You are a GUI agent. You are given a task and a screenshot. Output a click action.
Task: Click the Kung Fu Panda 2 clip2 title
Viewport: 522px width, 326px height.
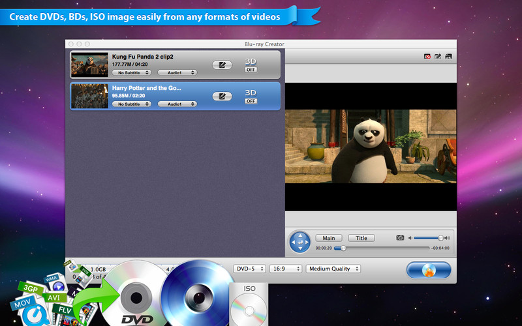click(x=142, y=57)
